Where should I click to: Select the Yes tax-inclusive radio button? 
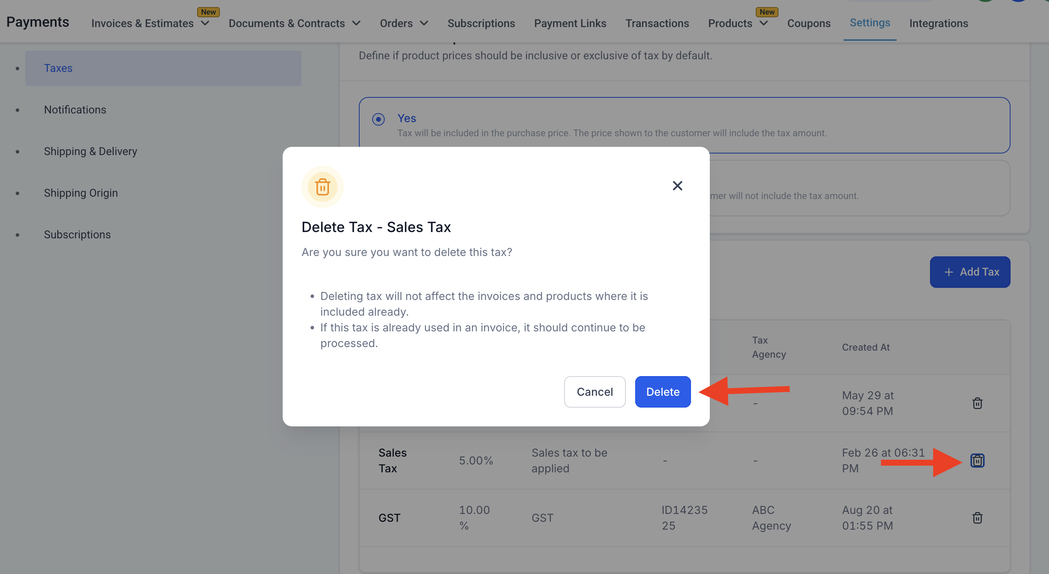tap(378, 119)
